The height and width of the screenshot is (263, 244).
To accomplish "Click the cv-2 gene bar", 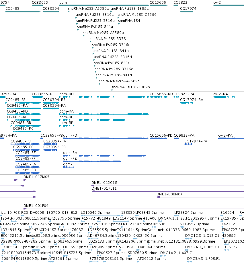I will click(x=229, y=5).
